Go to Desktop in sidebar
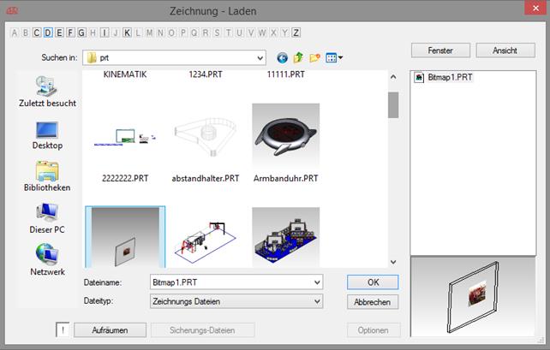The width and height of the screenshot is (550, 350). [x=47, y=134]
